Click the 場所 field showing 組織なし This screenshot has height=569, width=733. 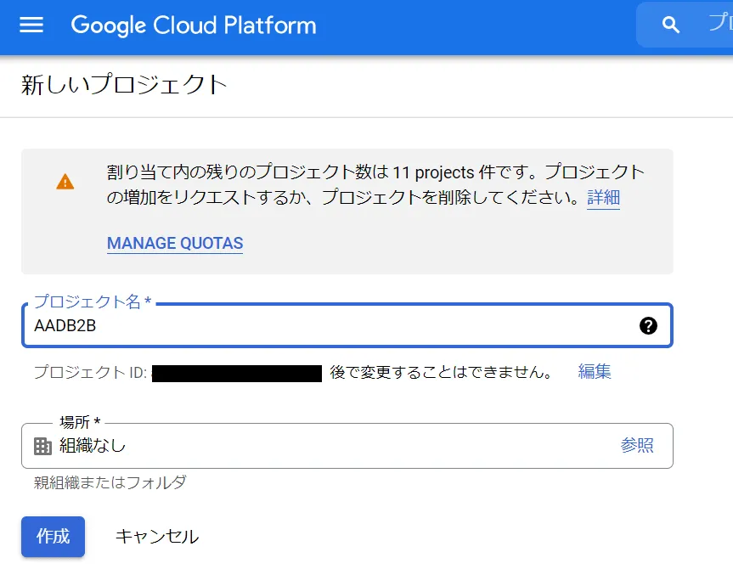(x=323, y=446)
